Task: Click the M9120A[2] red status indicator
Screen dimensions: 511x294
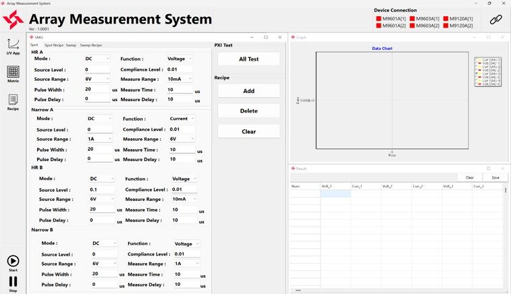Action: tap(446, 26)
